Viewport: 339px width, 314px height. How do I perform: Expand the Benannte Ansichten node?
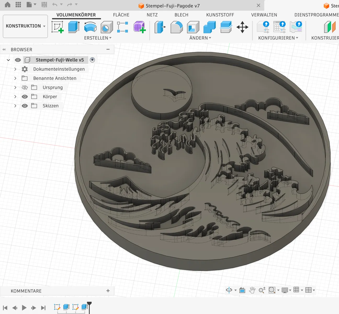(x=15, y=78)
